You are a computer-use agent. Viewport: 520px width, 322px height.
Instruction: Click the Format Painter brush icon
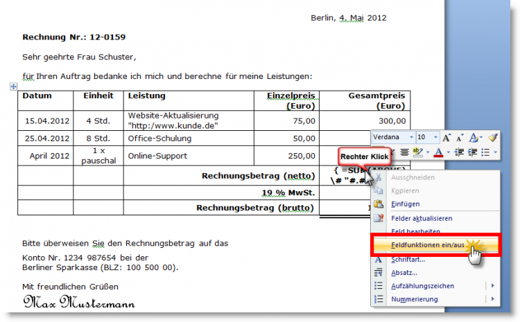click(493, 138)
